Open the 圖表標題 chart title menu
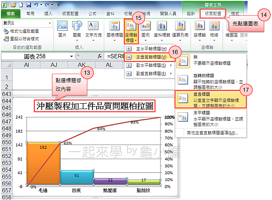This screenshot has height=200, width=272. 115,31
